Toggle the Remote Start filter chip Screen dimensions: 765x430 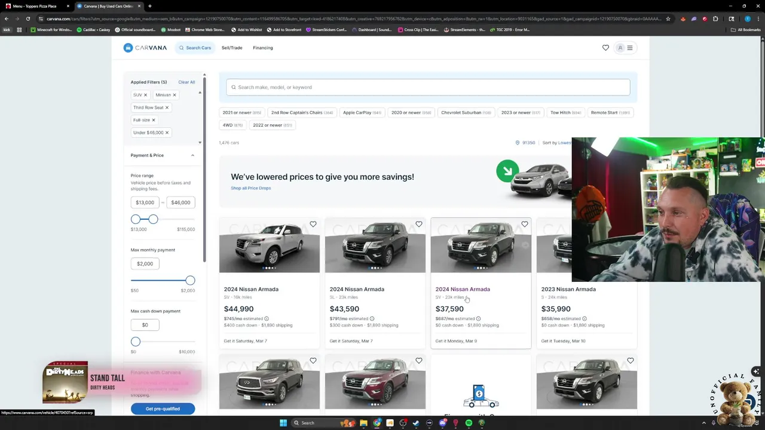[610, 112]
